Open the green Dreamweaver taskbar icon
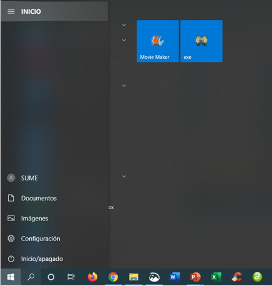272x286 pixels. pyautogui.click(x=257, y=277)
